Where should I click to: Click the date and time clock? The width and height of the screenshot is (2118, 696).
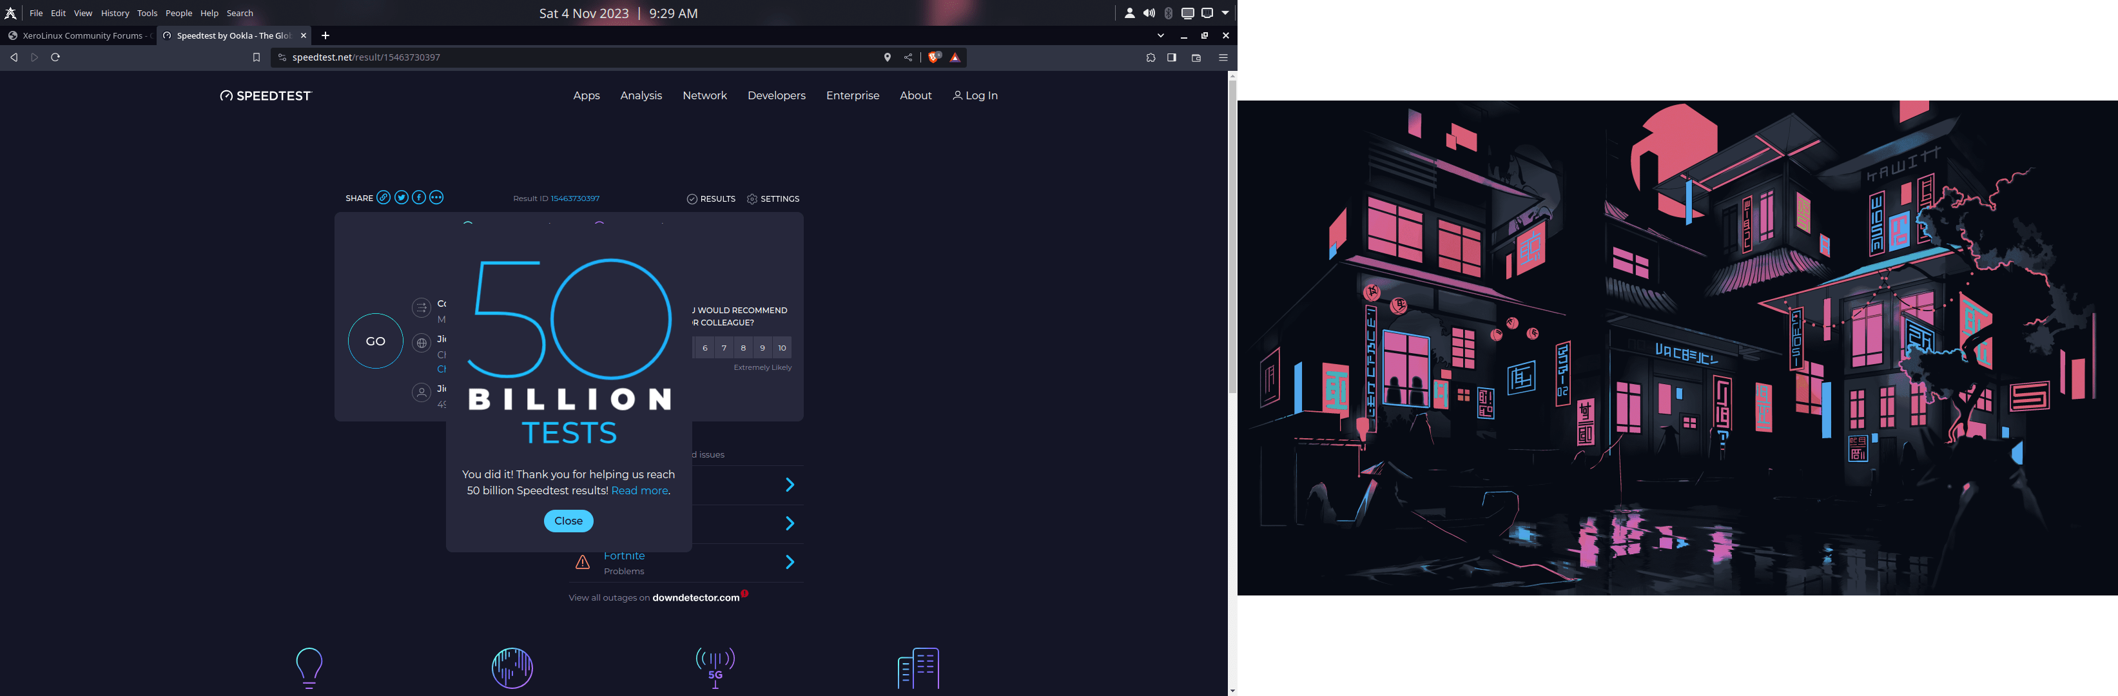pos(618,13)
